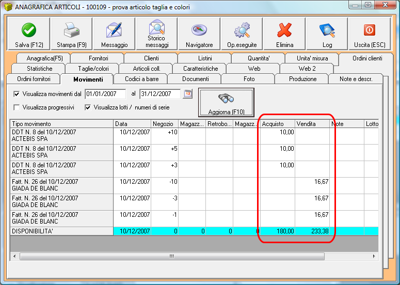Launch the Navigatore compass button
Viewport: 400px width, 285px height.
click(200, 34)
